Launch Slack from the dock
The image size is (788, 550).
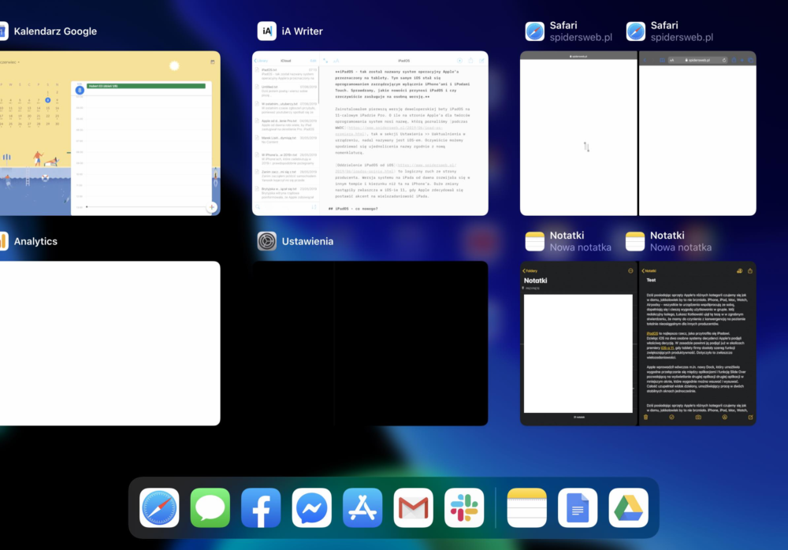pos(464,507)
